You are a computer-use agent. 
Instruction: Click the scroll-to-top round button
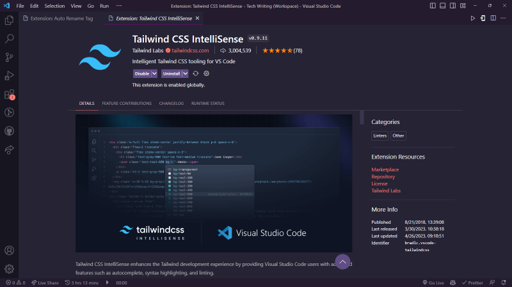tap(342, 261)
